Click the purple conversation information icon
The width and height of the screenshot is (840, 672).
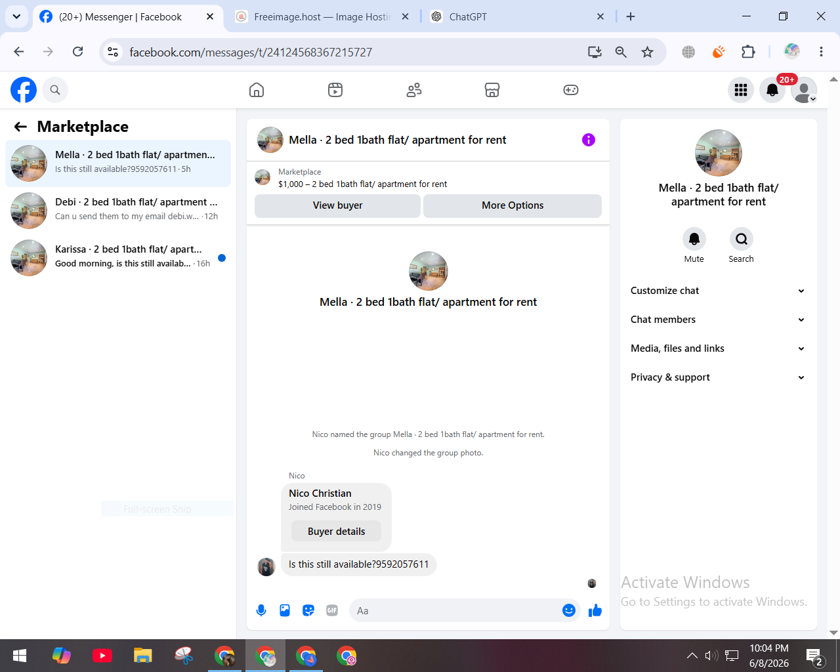tap(589, 140)
